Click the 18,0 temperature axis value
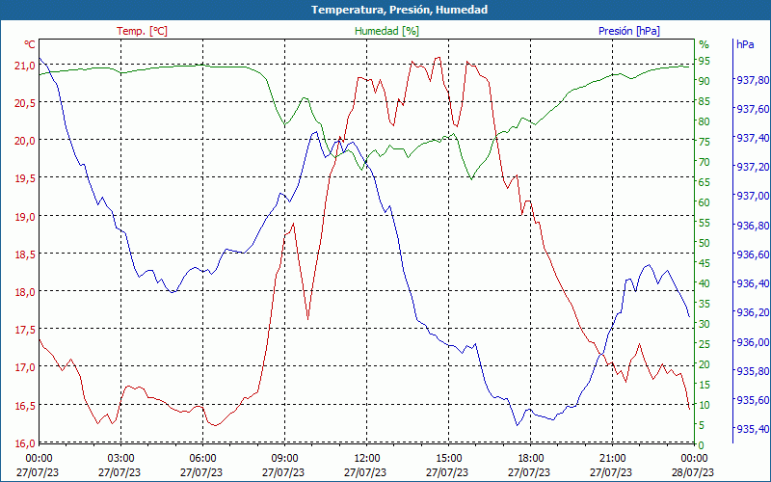The width and height of the screenshot is (771, 482). click(24, 293)
